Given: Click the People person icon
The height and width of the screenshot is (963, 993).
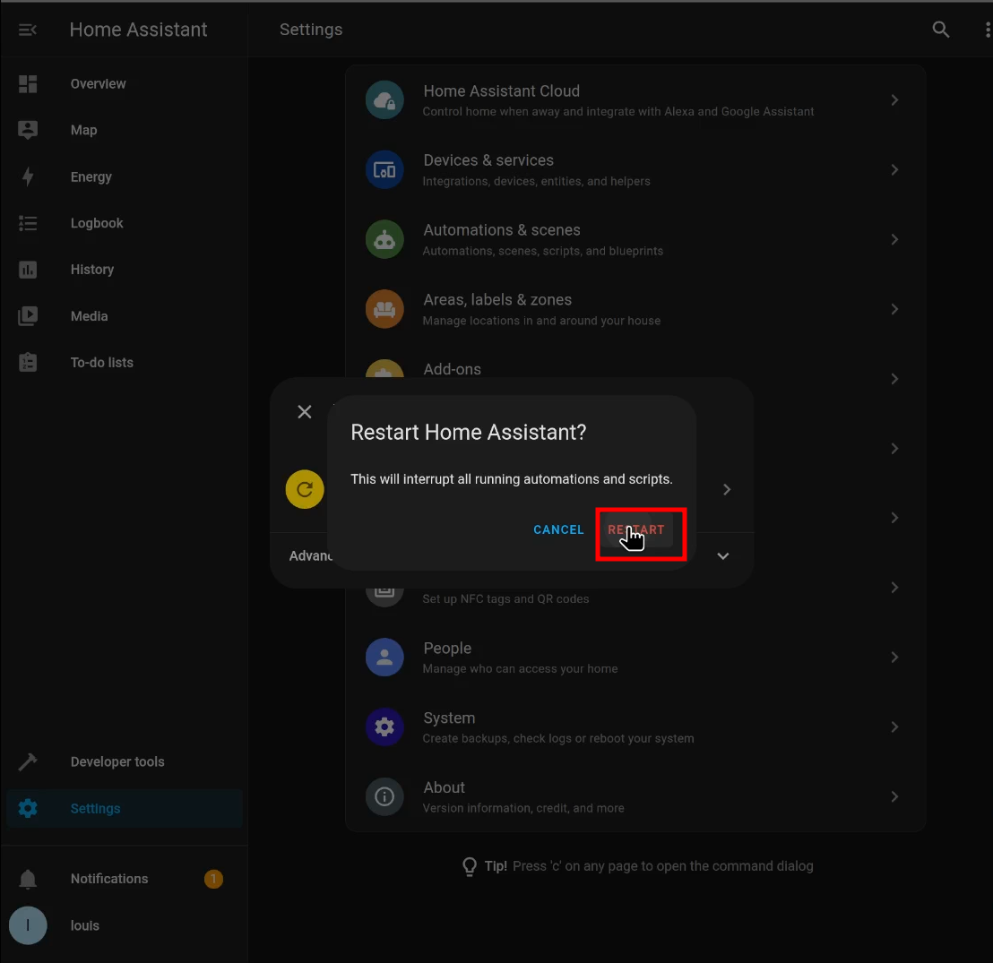Looking at the screenshot, I should [384, 658].
